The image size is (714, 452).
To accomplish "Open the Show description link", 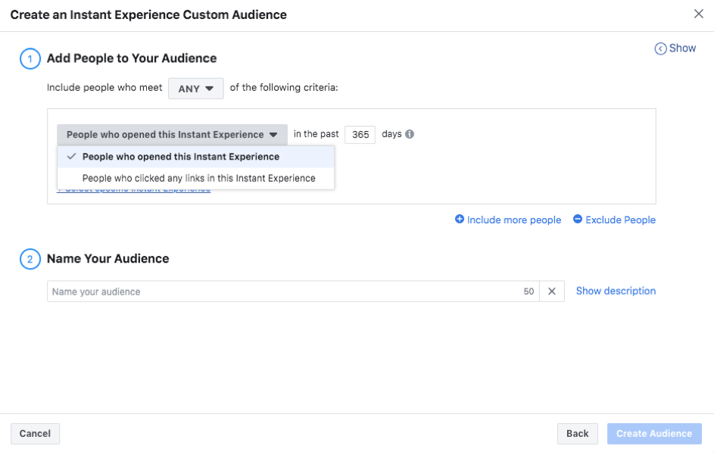I will coord(616,291).
